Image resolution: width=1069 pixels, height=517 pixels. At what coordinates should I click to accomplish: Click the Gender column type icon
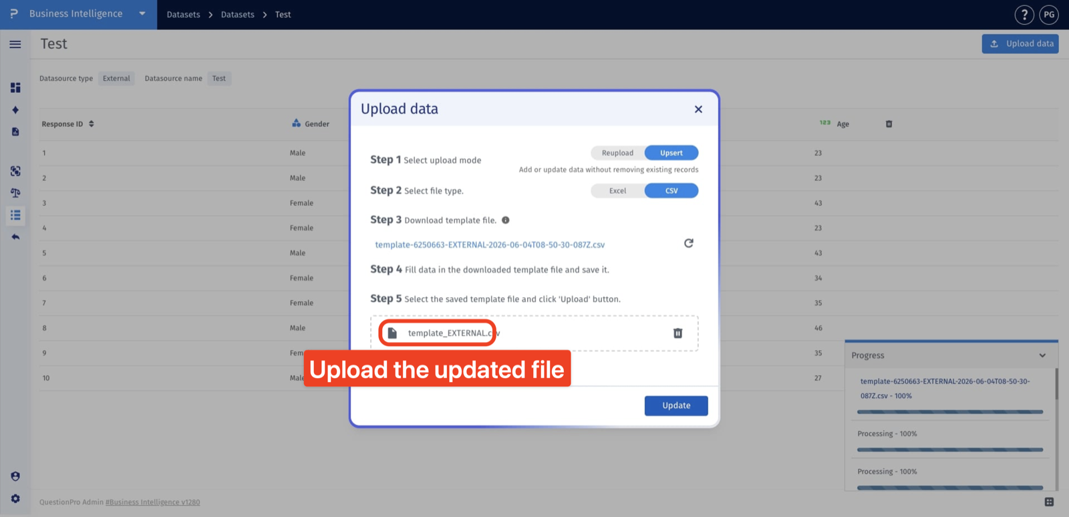(x=297, y=123)
